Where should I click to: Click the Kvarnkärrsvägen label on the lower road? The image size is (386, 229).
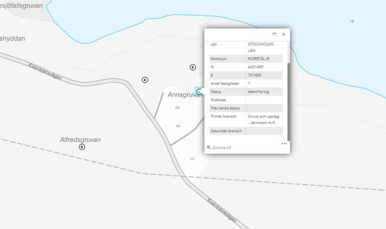222,210
